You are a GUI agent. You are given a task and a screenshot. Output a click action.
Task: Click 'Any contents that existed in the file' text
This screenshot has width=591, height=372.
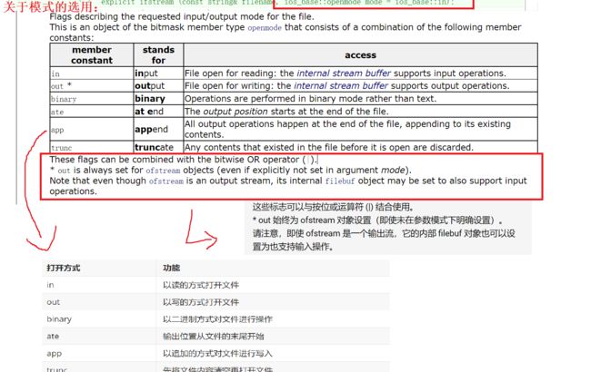click(x=328, y=147)
